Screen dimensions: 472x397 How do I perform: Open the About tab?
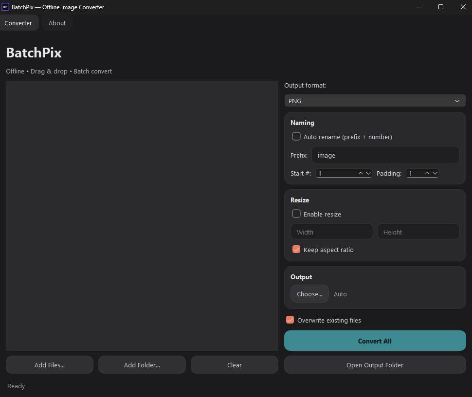pos(57,23)
